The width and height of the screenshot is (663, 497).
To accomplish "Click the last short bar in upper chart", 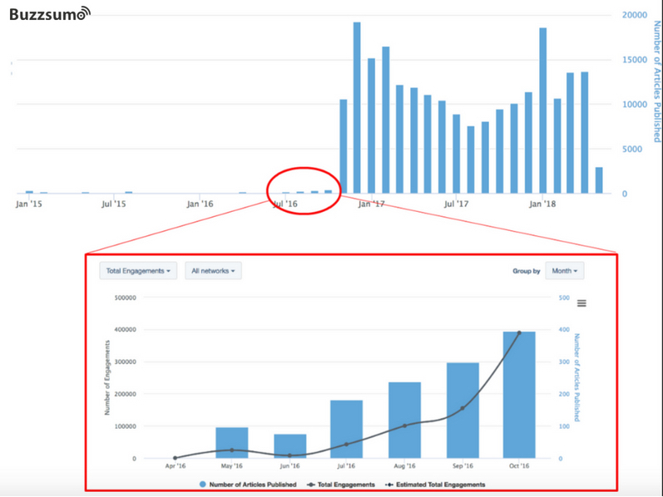I will 599,180.
